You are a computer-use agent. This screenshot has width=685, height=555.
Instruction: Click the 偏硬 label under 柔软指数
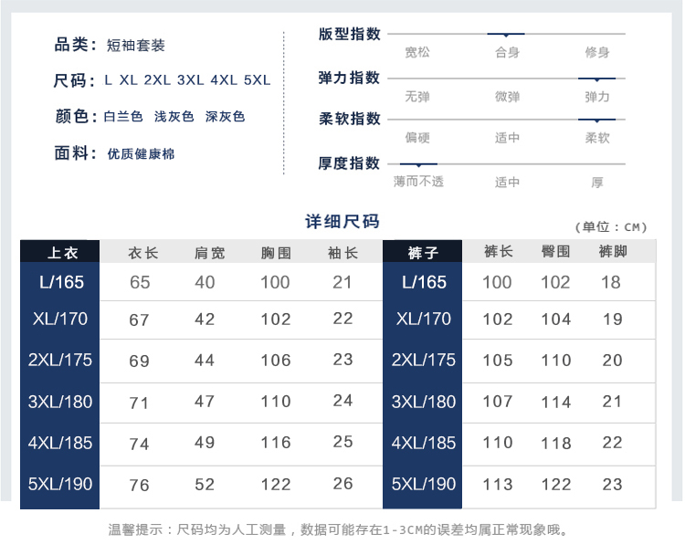click(x=417, y=138)
